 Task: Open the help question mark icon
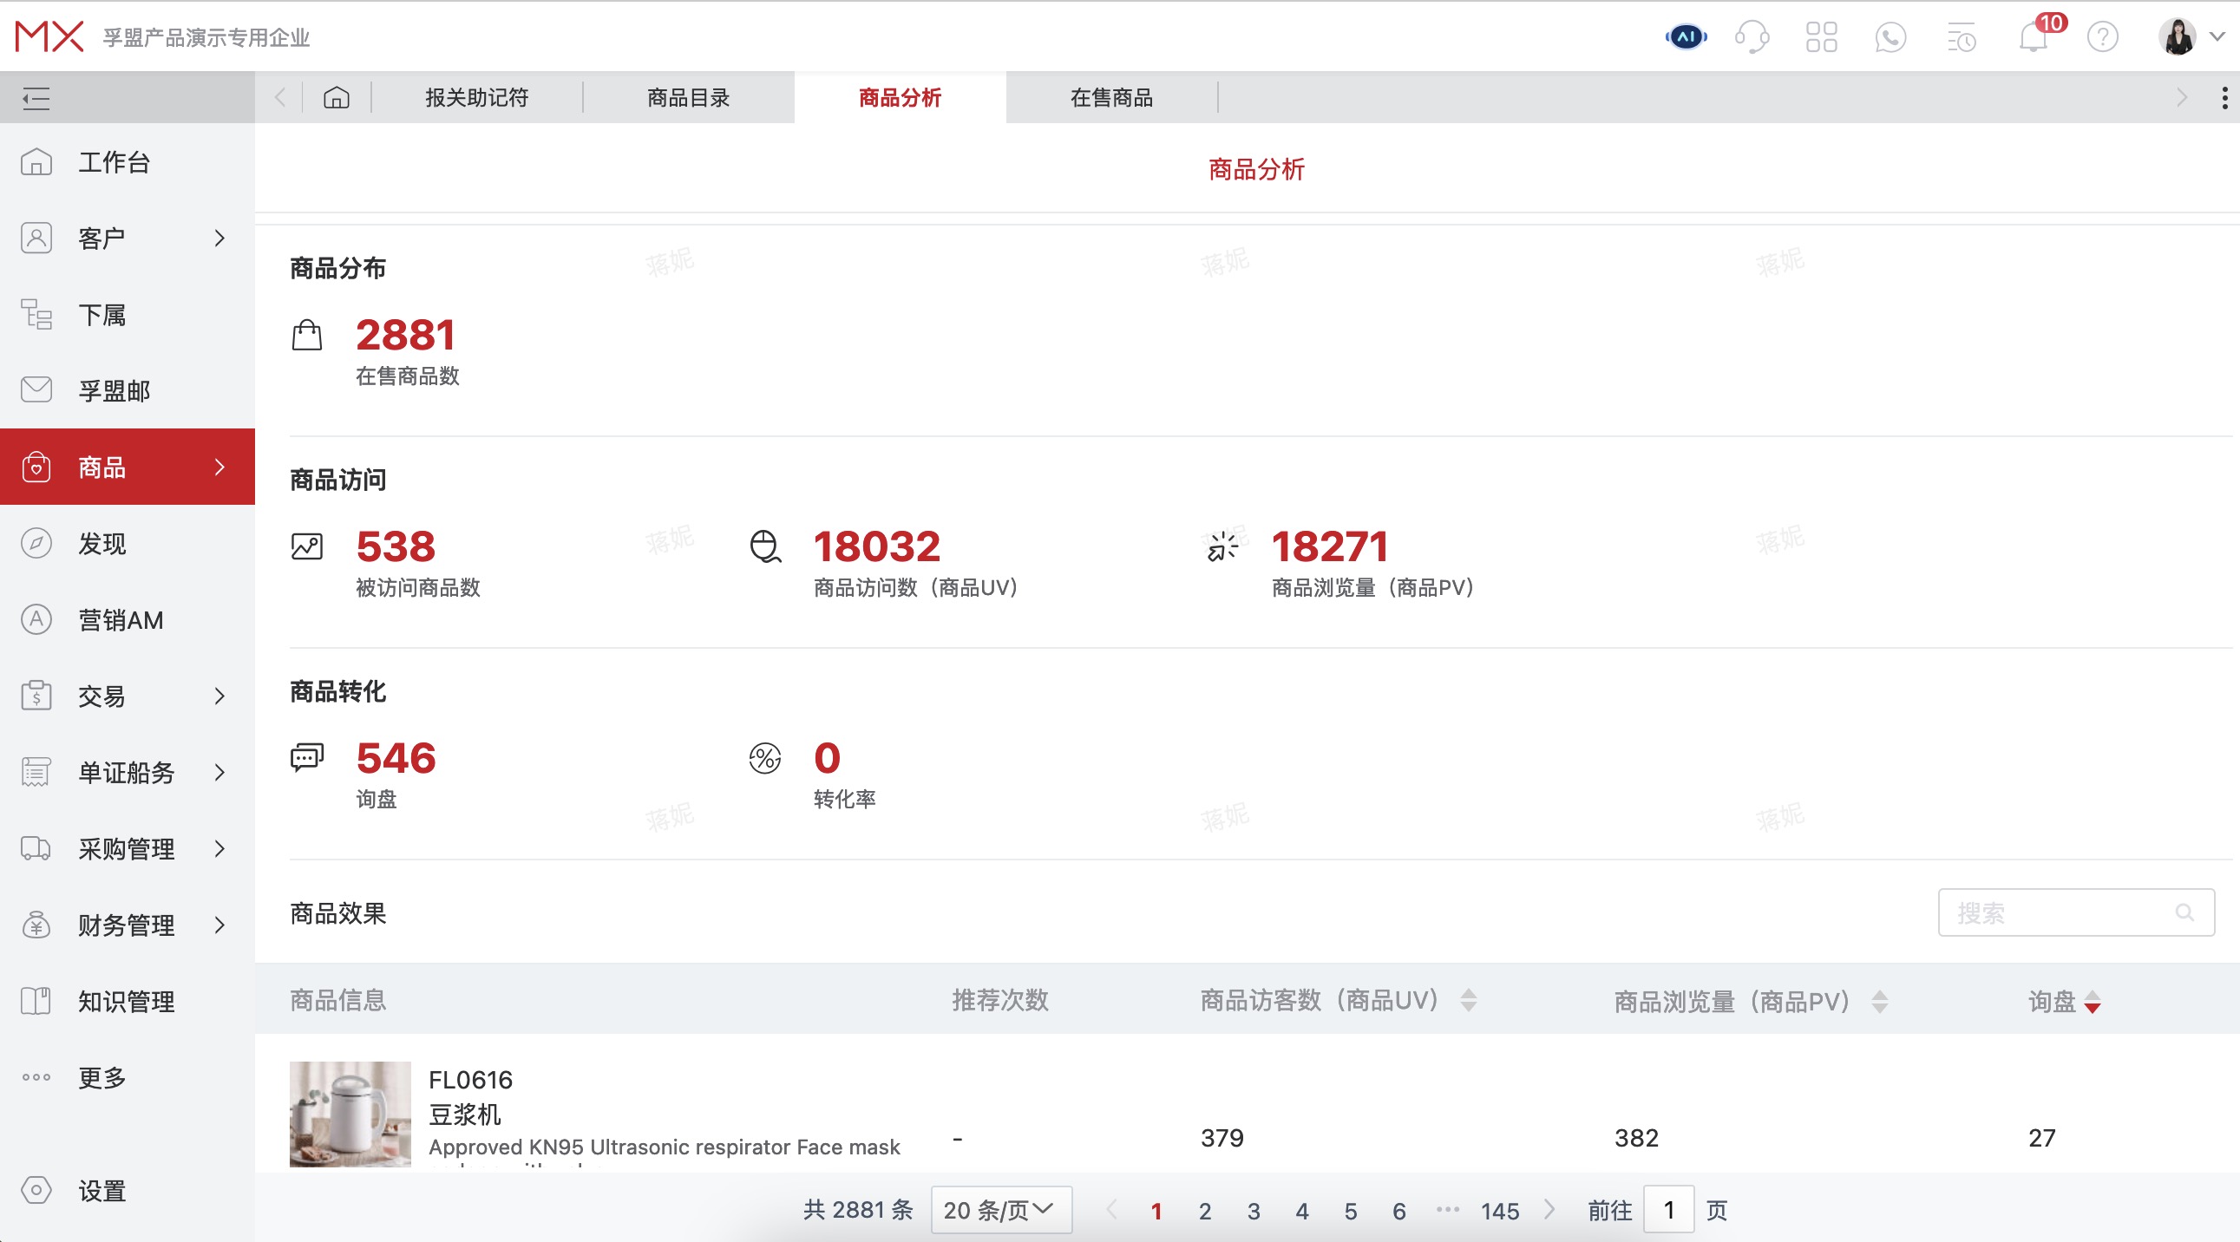2101,36
